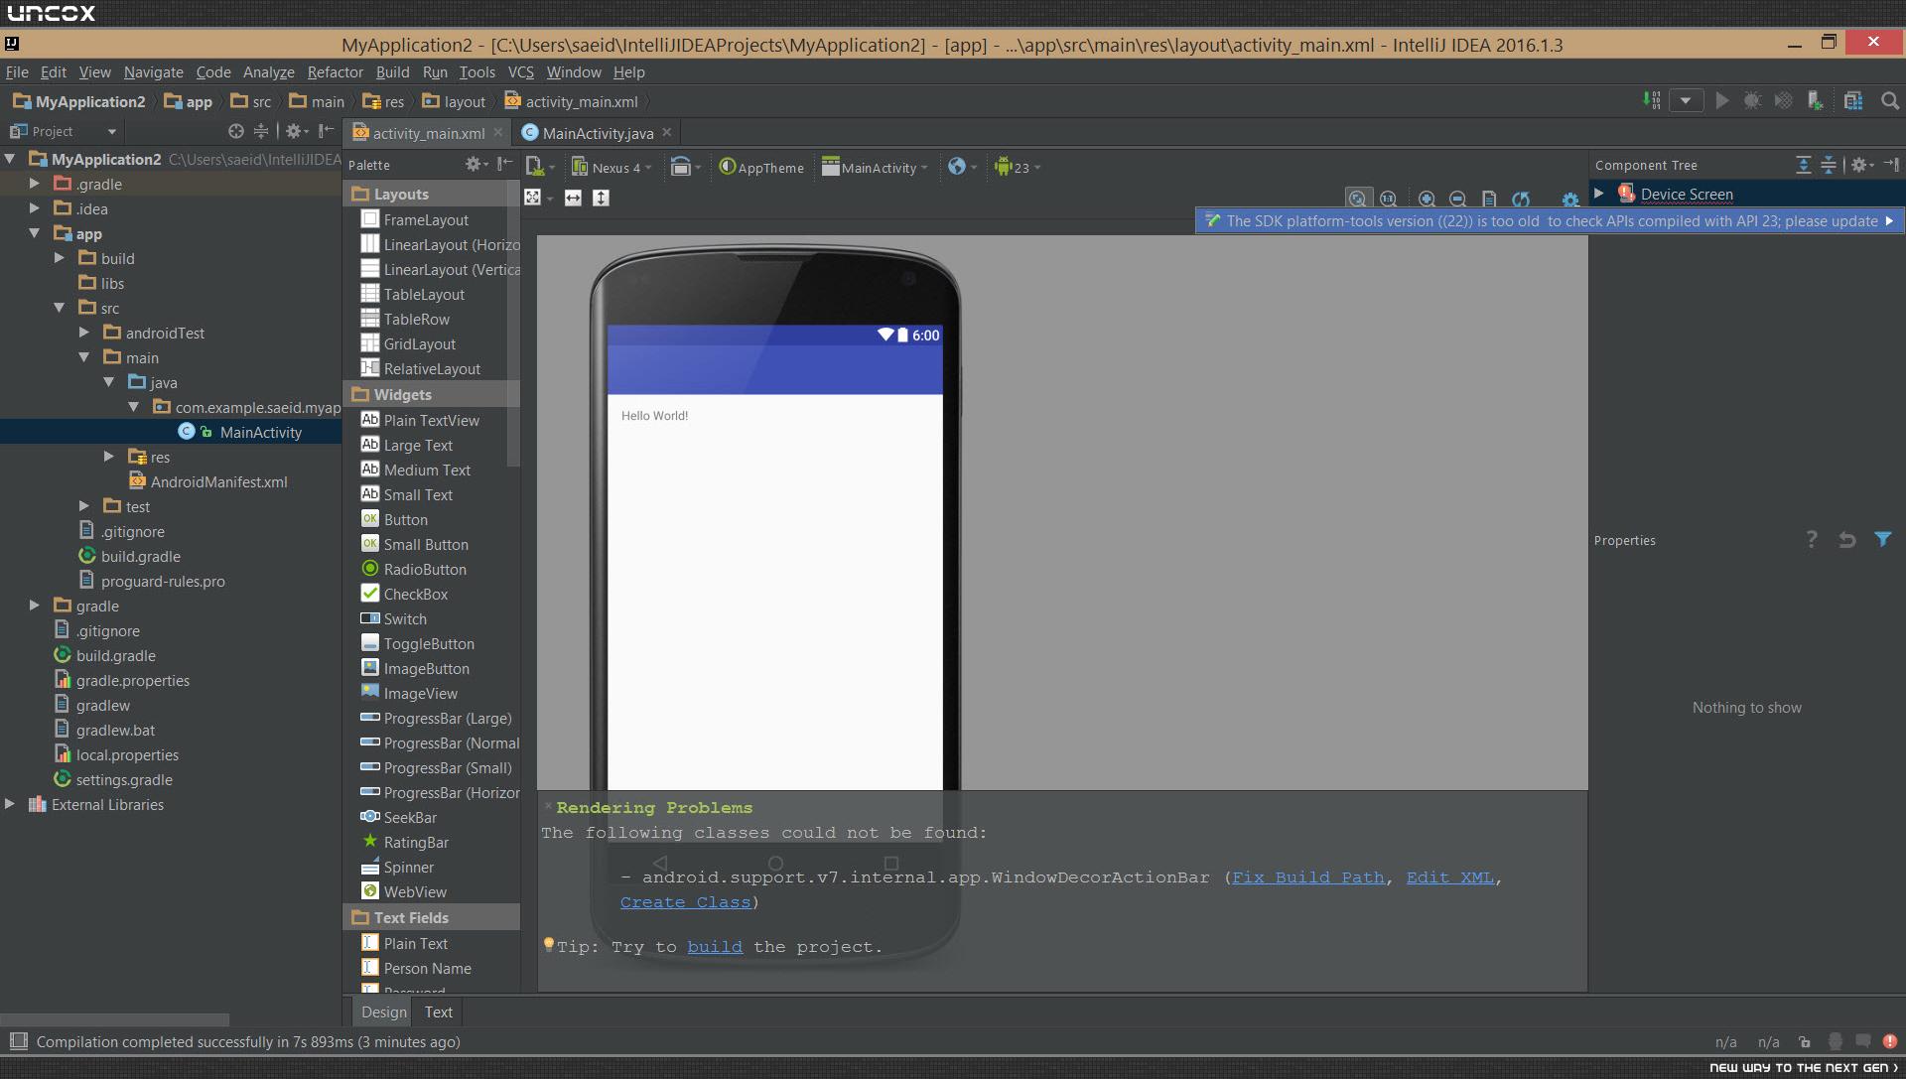Select the Design tab
1906x1079 pixels.
pos(384,1012)
